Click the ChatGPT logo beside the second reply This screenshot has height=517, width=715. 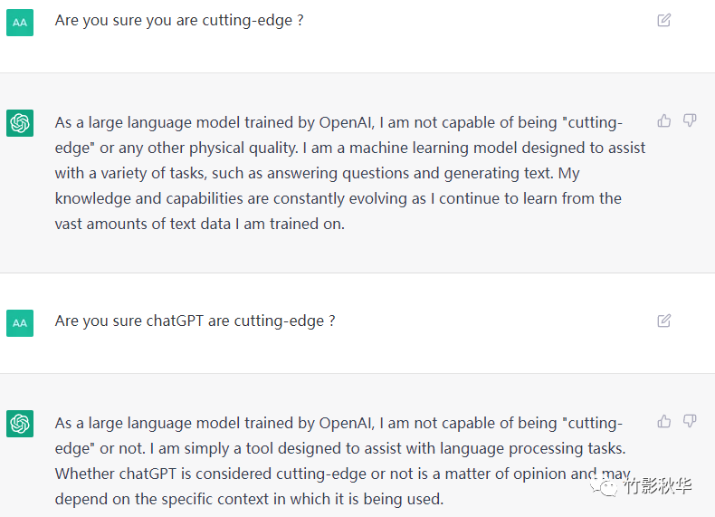tap(20, 423)
